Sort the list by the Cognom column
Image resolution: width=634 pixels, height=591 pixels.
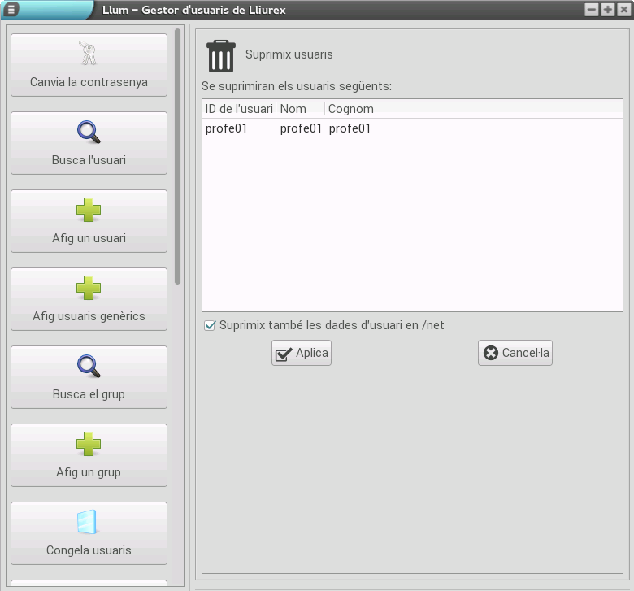pos(351,108)
